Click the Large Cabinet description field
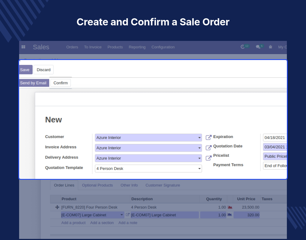 coord(165,215)
